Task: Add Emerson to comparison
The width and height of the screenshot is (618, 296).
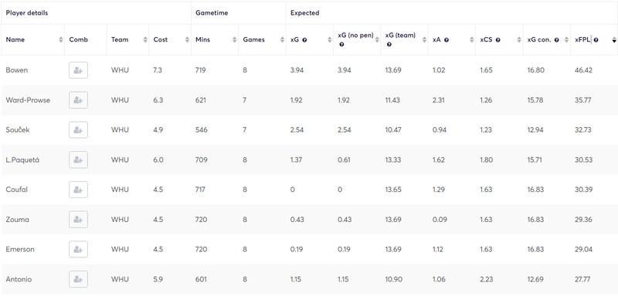Action: click(x=78, y=249)
